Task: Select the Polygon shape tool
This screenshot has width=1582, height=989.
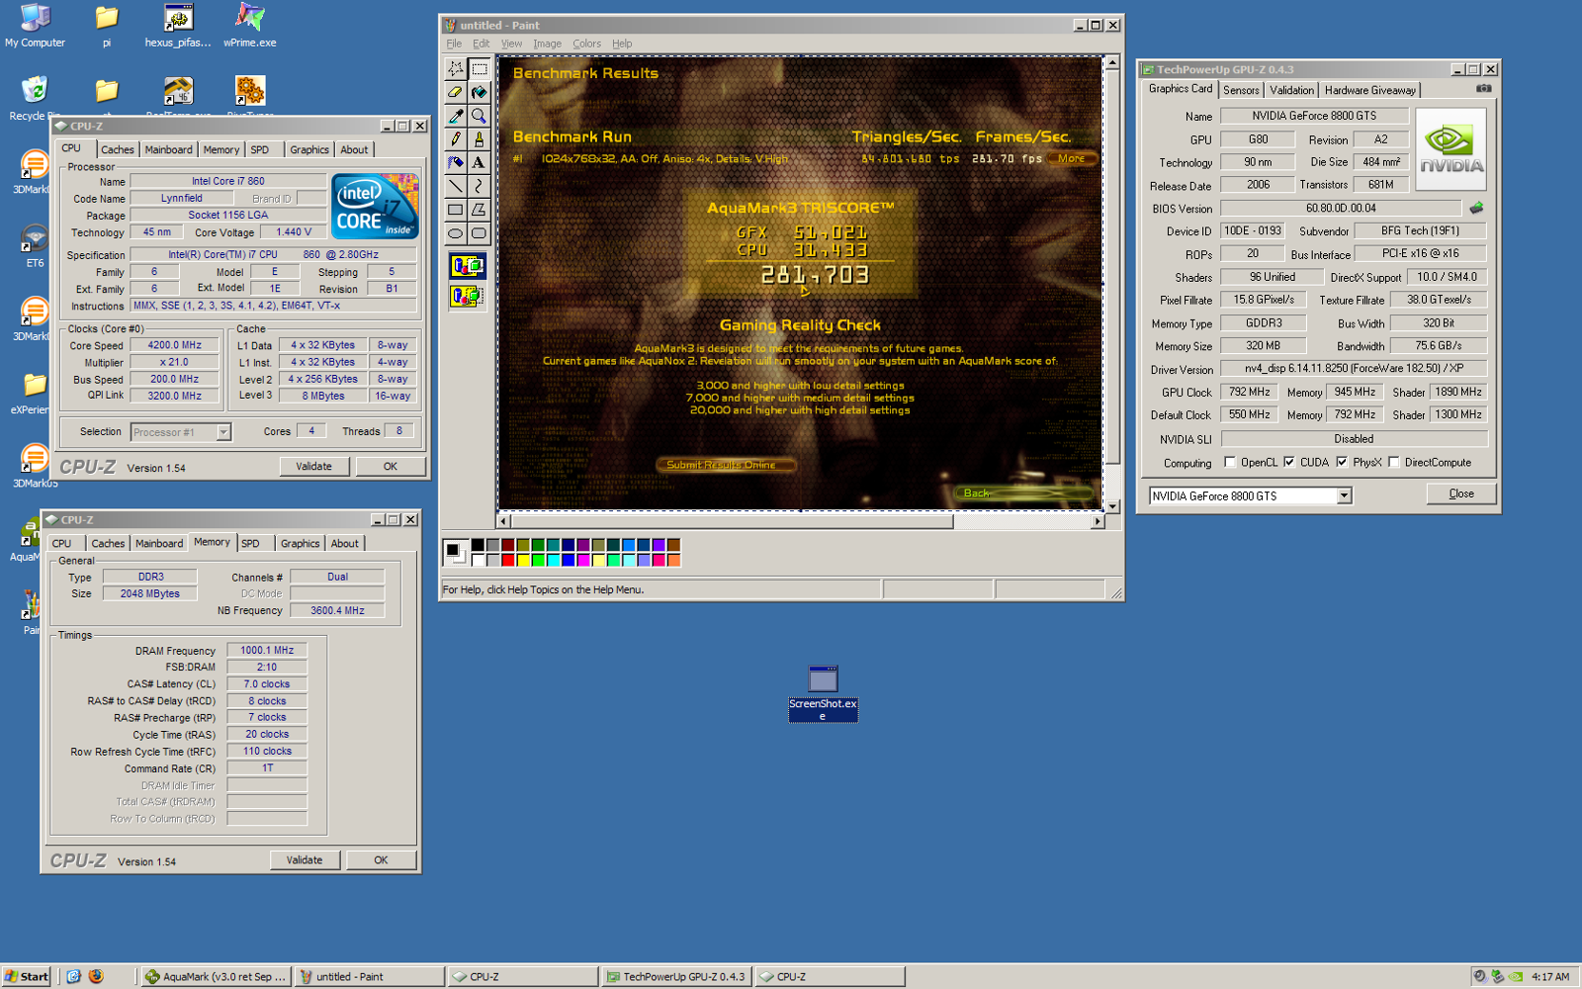Action: [x=479, y=210]
